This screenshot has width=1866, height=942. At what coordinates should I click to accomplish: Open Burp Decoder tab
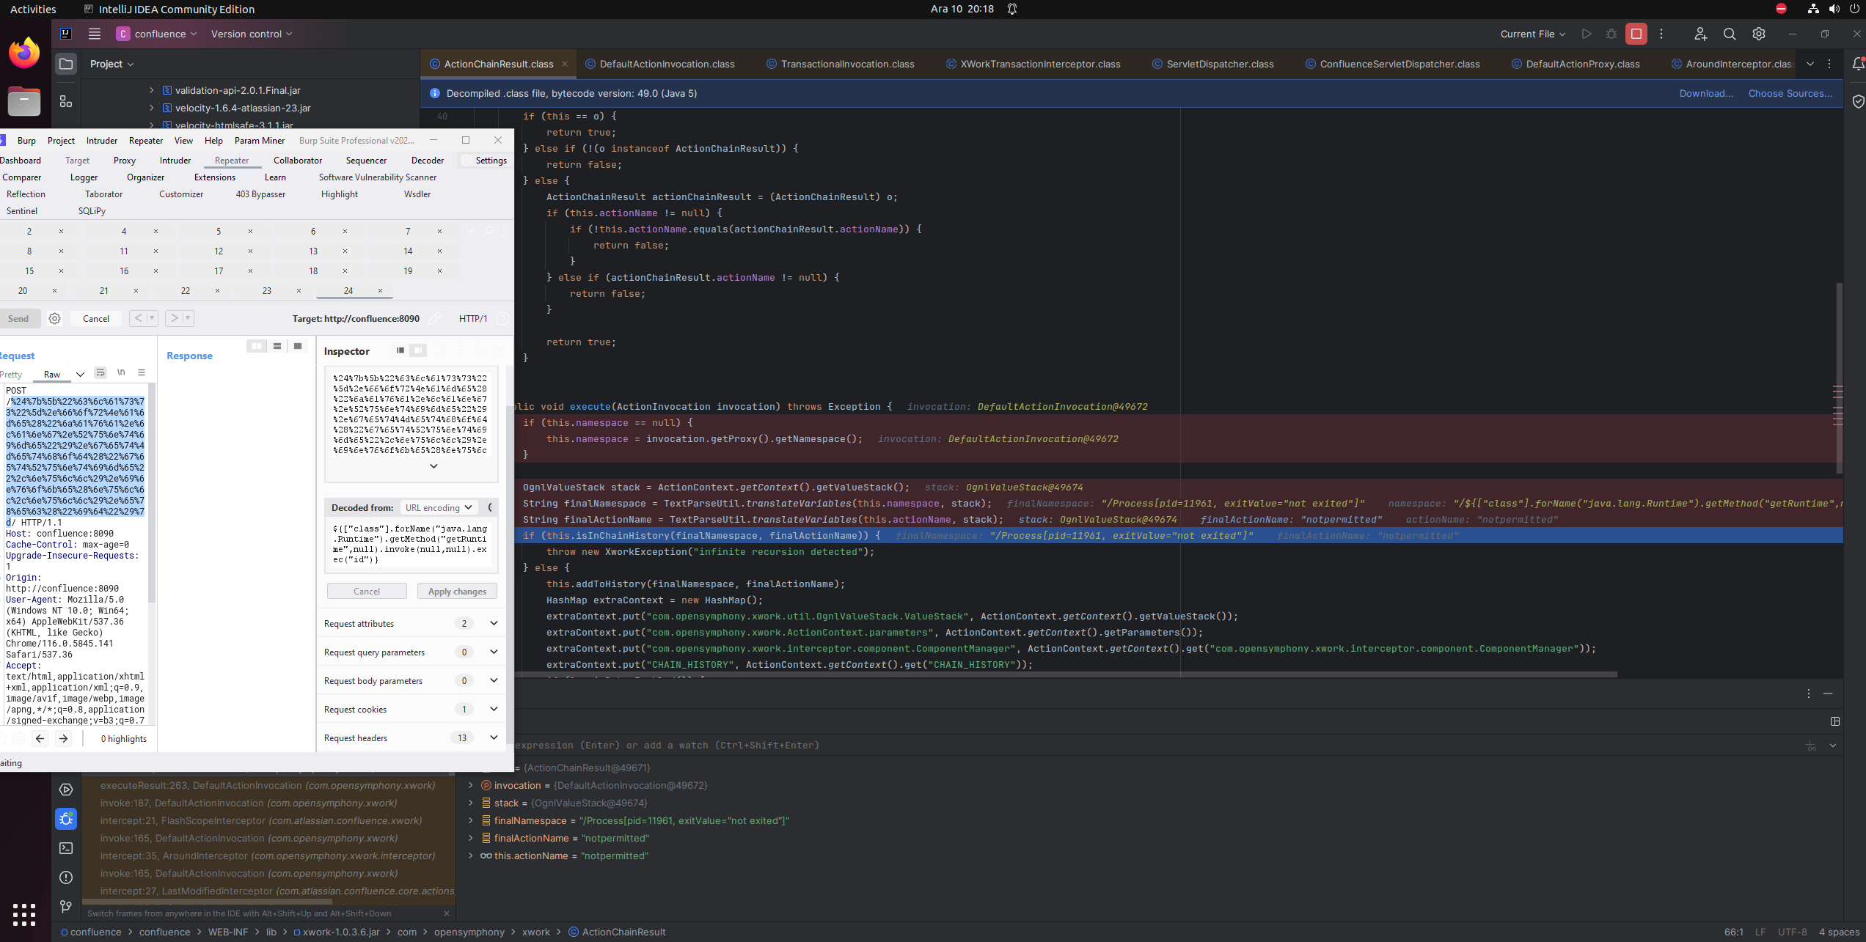click(427, 161)
